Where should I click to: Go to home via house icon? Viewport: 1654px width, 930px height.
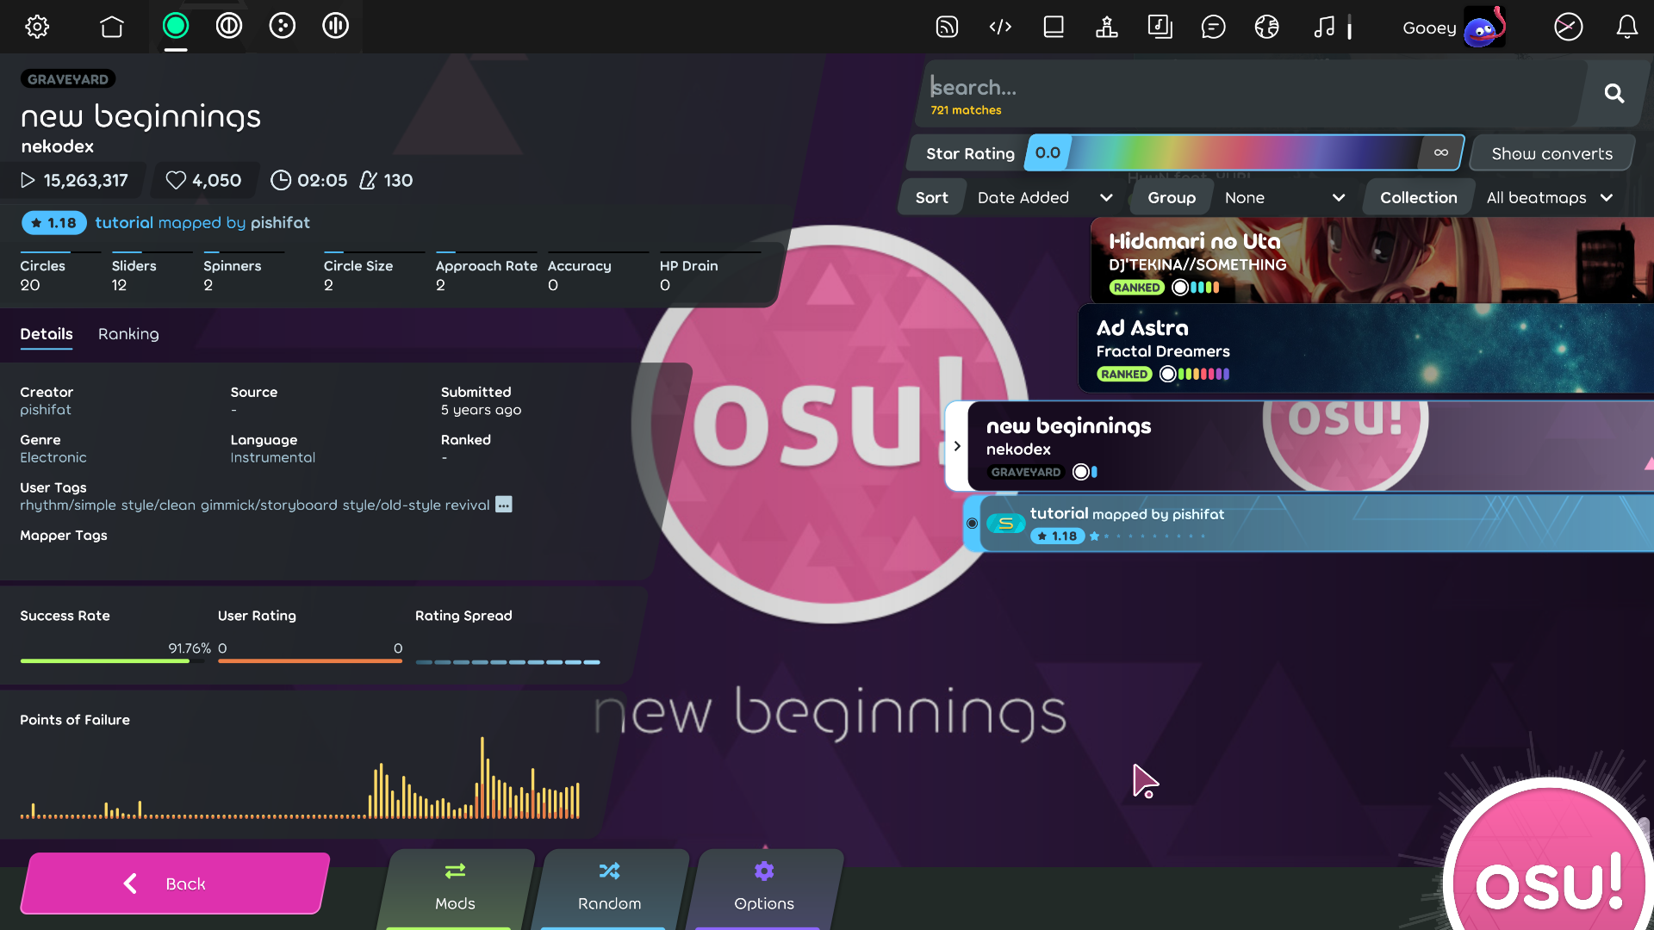112,27
